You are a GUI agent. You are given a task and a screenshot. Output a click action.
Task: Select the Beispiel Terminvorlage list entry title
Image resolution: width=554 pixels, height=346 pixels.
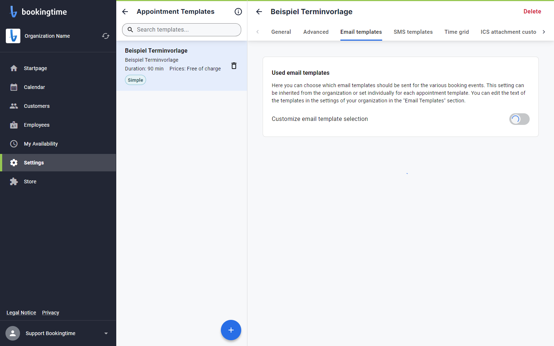pyautogui.click(x=156, y=50)
